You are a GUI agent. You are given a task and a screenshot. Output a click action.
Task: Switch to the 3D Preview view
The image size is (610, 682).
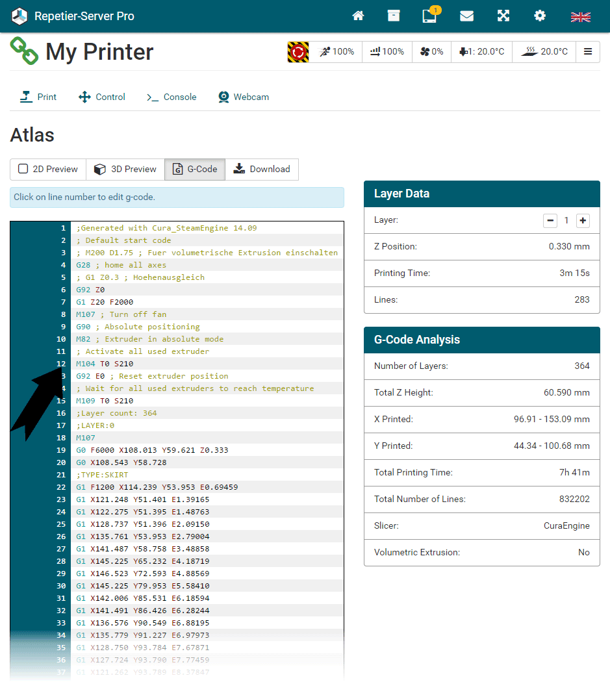pyautogui.click(x=125, y=170)
